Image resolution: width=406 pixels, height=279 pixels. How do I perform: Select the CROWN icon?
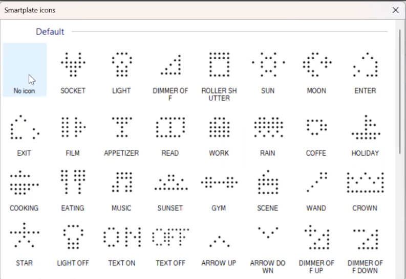365,182
